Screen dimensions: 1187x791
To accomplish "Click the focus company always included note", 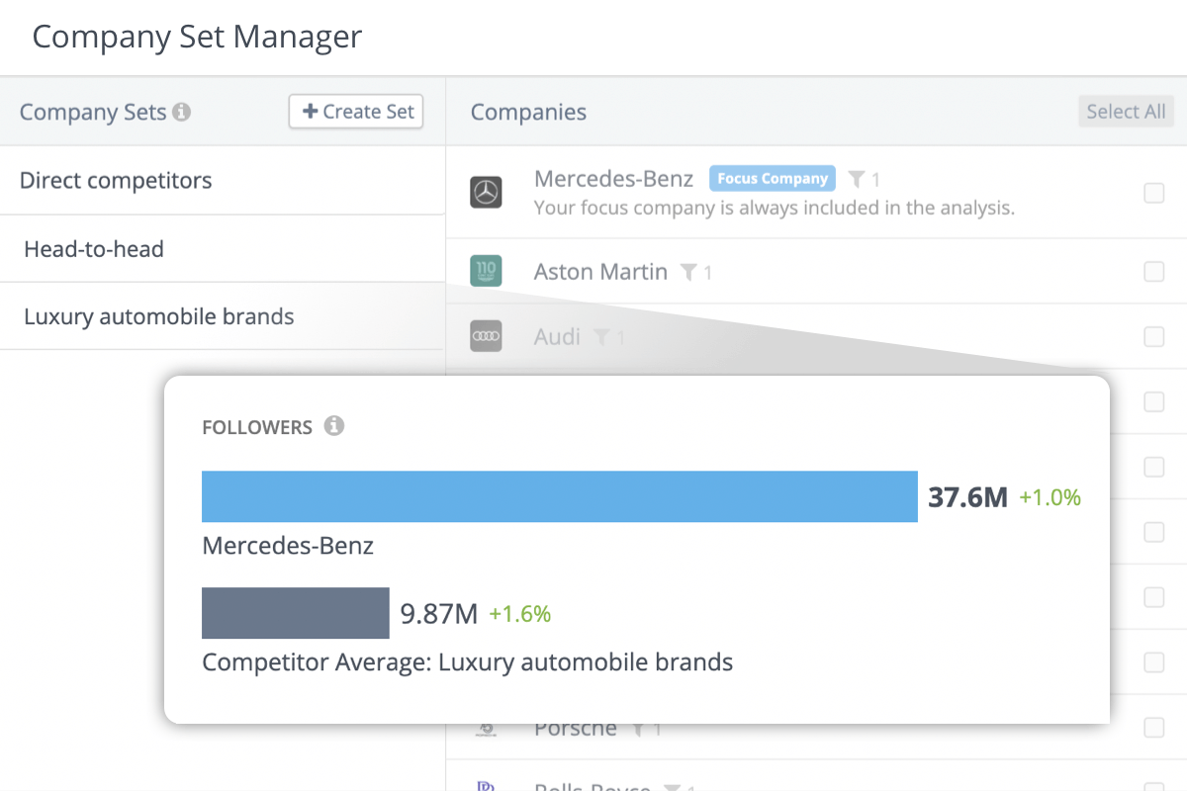I will coord(775,209).
